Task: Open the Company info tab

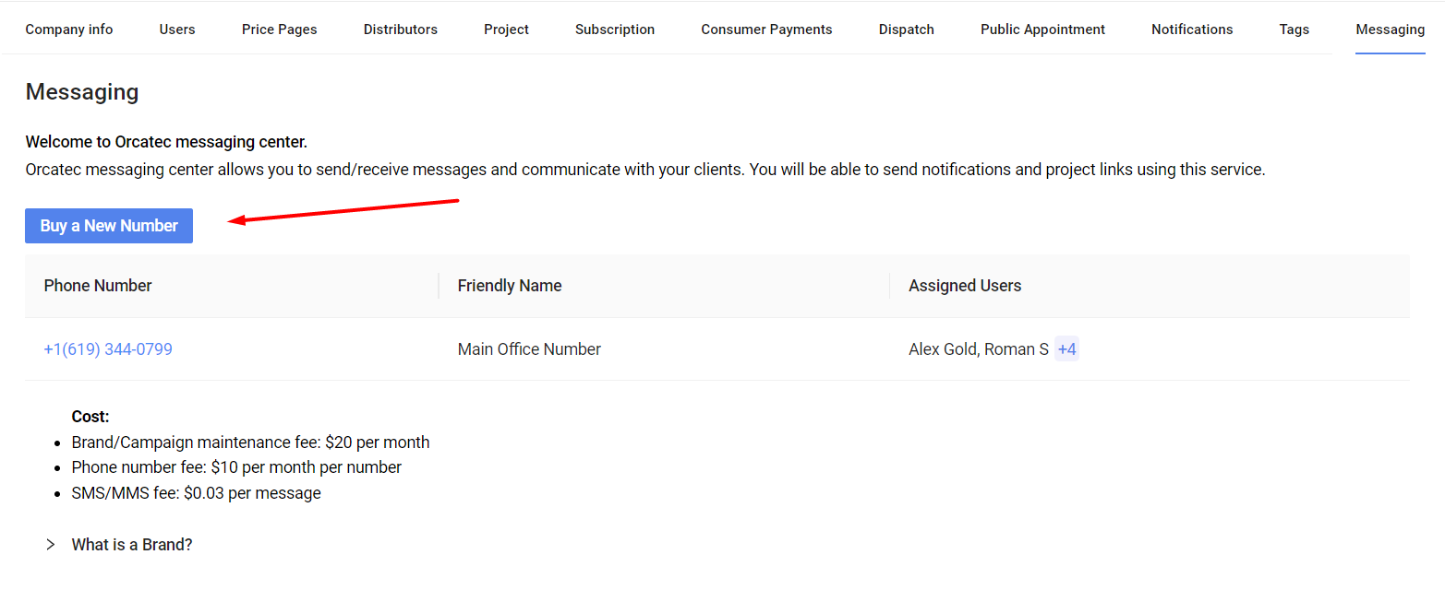Action: click(69, 29)
